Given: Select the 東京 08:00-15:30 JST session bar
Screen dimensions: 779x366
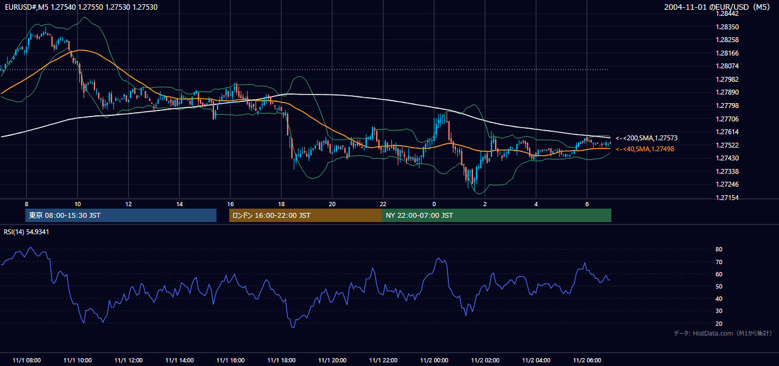Looking at the screenshot, I should pyautogui.click(x=121, y=215).
